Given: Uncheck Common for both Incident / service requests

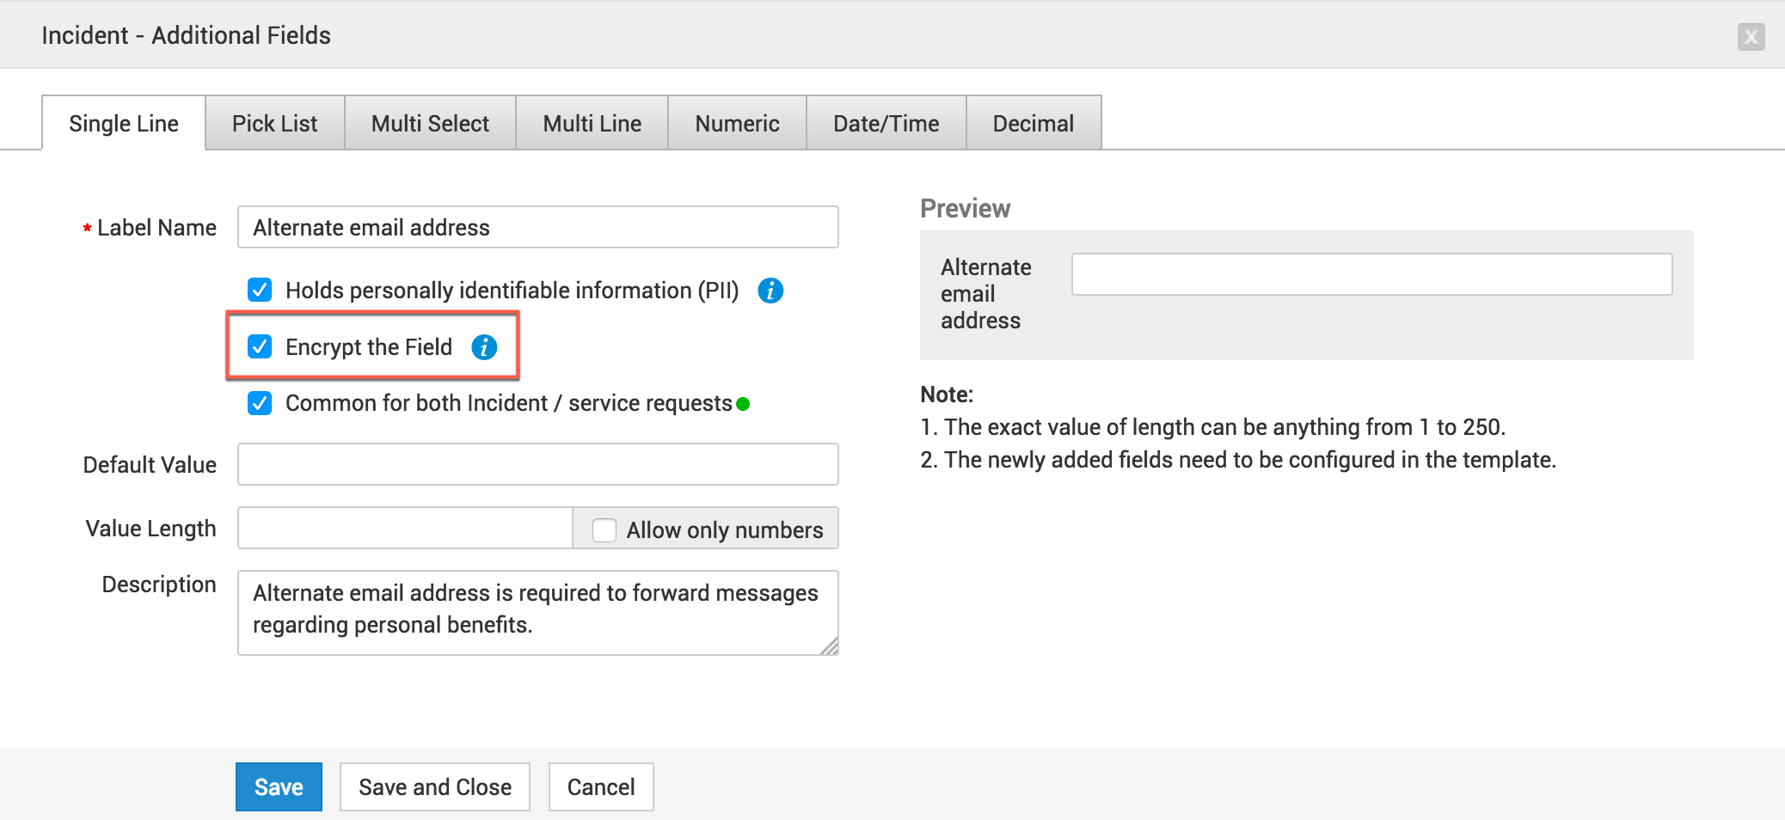Looking at the screenshot, I should click(x=260, y=403).
